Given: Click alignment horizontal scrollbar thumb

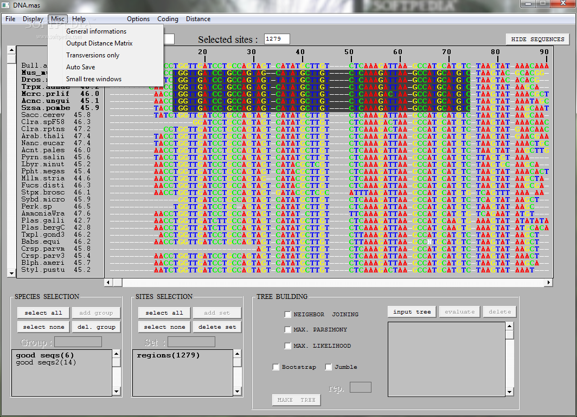Looking at the screenshot, I should click(118, 282).
